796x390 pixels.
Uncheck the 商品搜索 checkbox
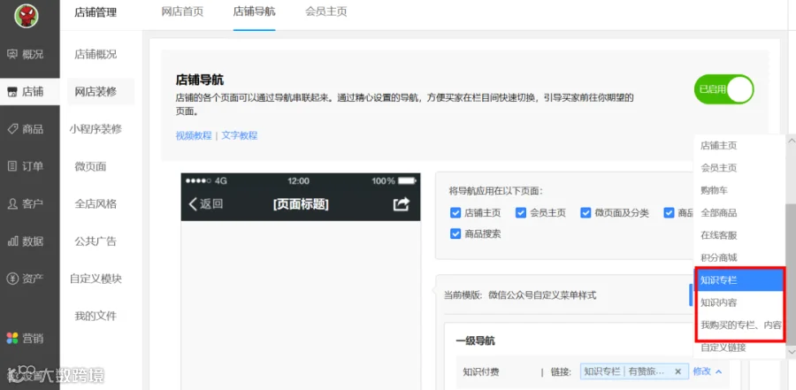click(x=455, y=234)
